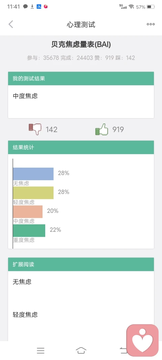162x360 pixels.
Task: Open 轻度焦虑 extended reading entry
Action: 25,314
